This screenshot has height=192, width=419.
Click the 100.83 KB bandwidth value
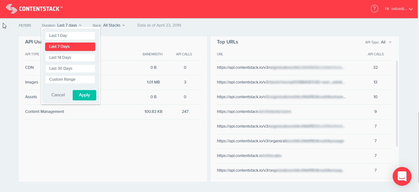pyautogui.click(x=153, y=112)
